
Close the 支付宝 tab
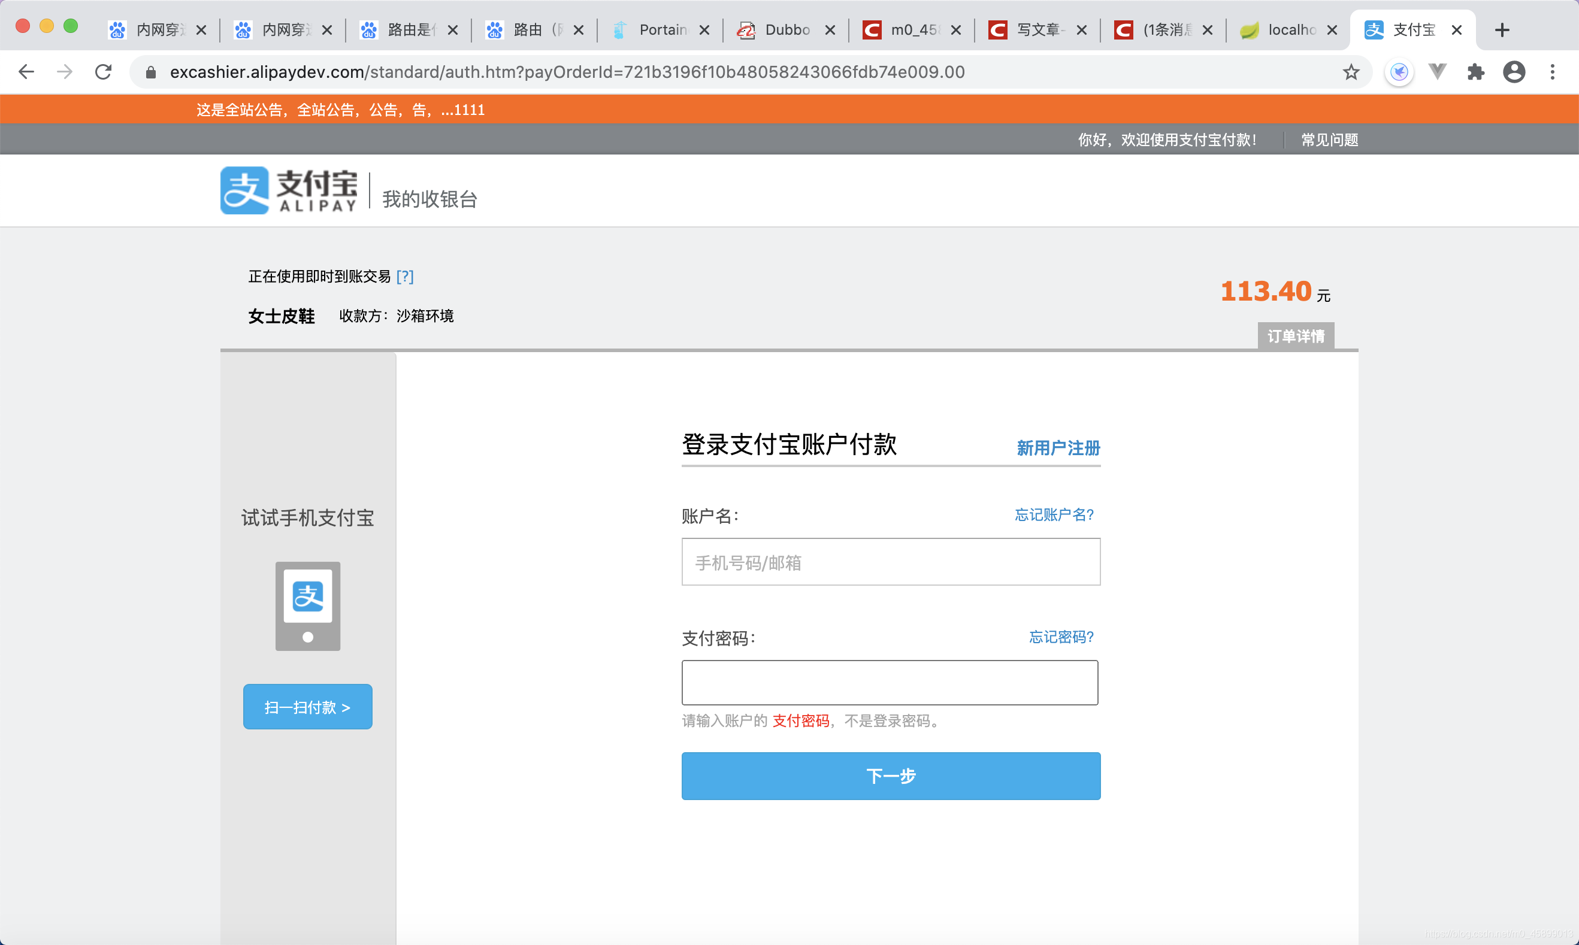pyautogui.click(x=1457, y=30)
